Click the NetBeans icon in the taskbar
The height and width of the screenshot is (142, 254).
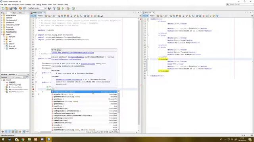pyautogui.click(x=49, y=139)
